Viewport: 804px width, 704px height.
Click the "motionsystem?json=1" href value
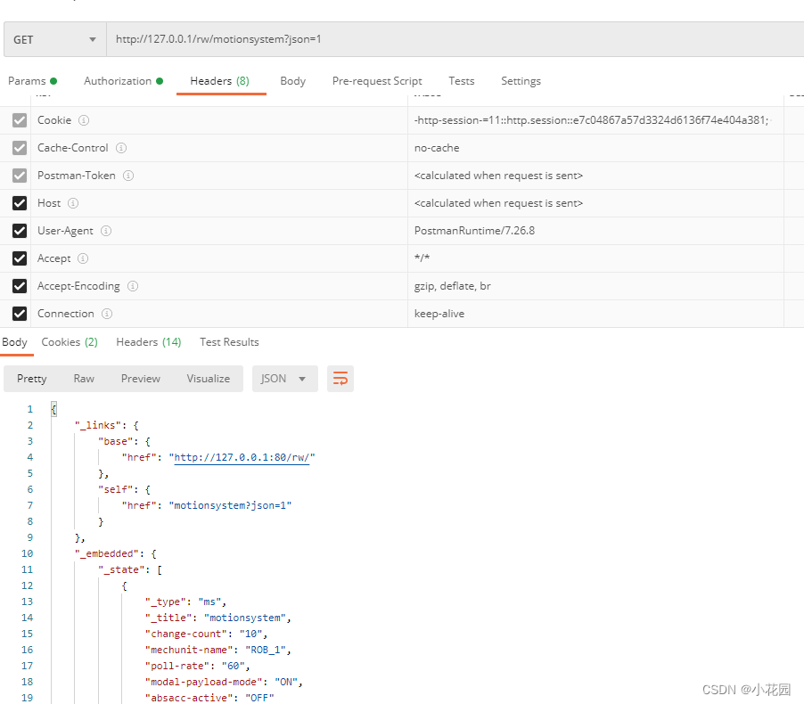(230, 505)
